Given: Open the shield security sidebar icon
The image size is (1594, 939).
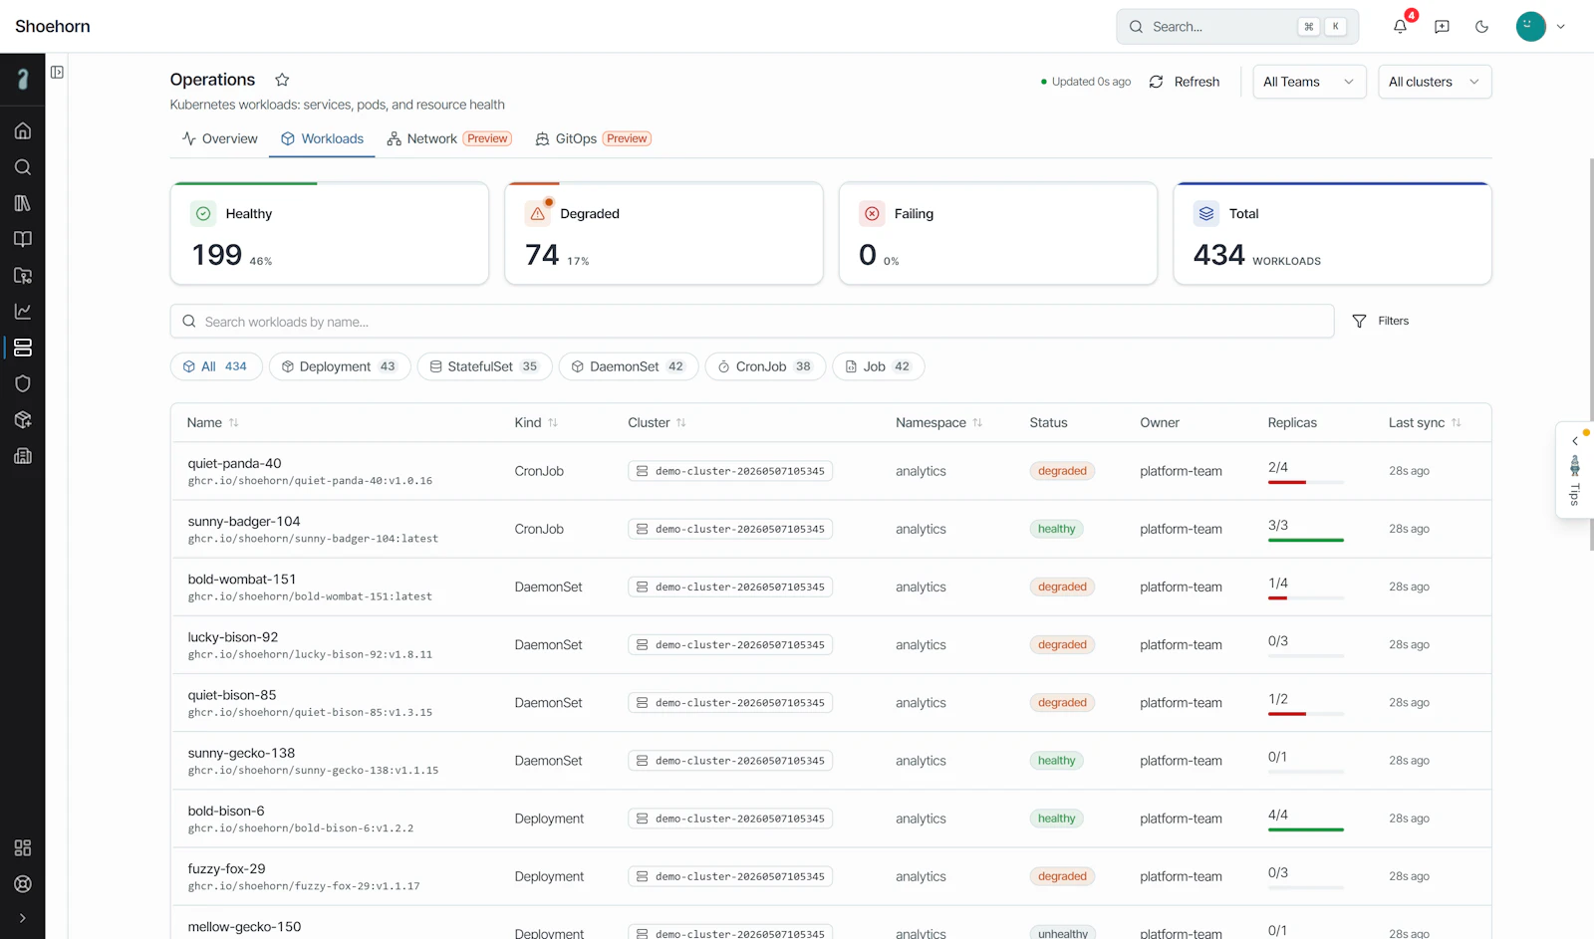Looking at the screenshot, I should click(23, 383).
